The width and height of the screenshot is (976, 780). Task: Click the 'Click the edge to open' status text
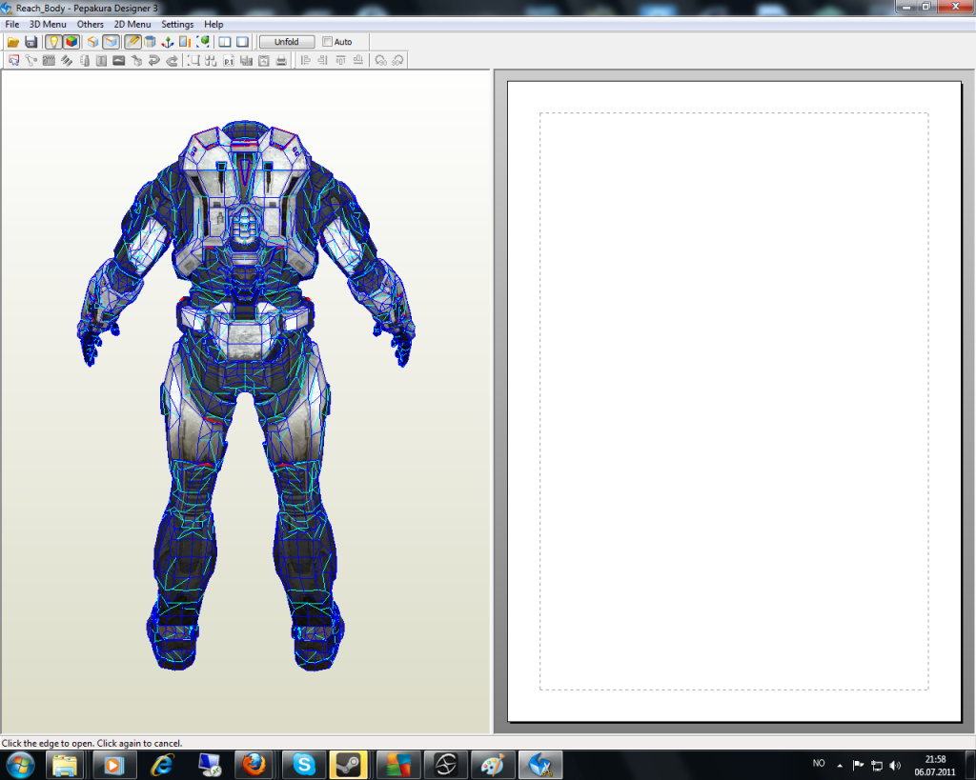[92, 743]
